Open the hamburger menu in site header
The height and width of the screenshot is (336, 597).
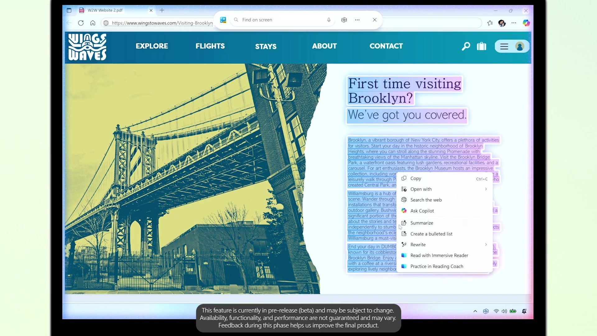[x=504, y=47]
